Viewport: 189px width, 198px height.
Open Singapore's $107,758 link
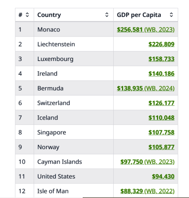[x=162, y=132]
